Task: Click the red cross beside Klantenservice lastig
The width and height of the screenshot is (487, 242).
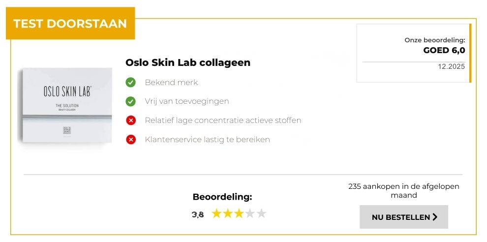Action: click(131, 140)
